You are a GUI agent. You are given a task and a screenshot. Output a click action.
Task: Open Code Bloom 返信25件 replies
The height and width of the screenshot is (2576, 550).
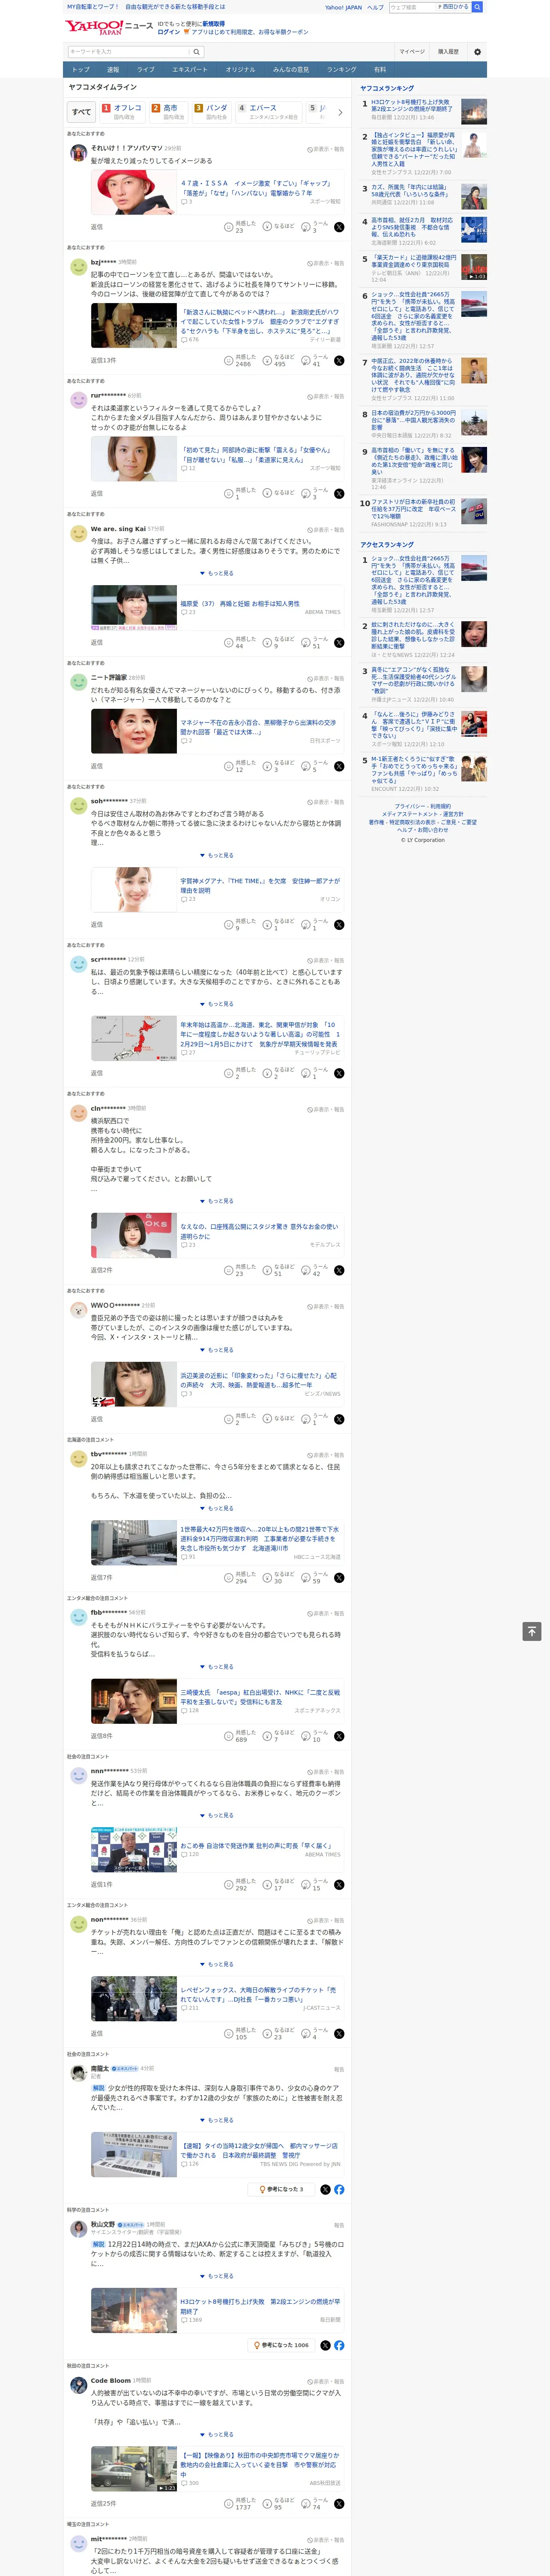pos(103,2504)
